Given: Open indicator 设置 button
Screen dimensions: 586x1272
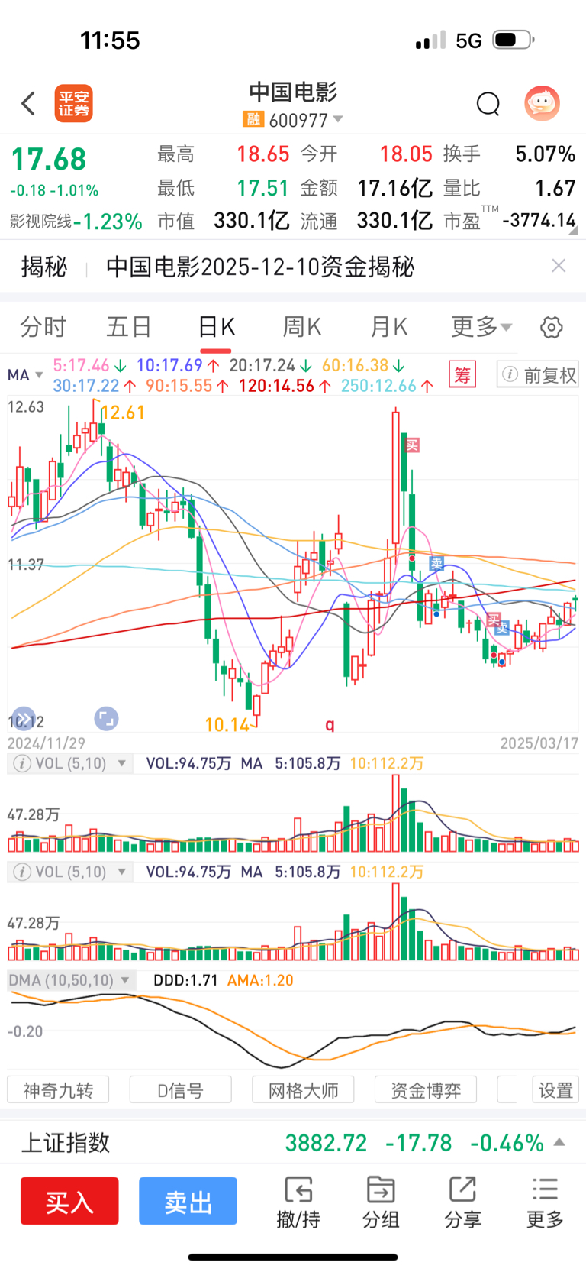Looking at the screenshot, I should click(555, 1090).
